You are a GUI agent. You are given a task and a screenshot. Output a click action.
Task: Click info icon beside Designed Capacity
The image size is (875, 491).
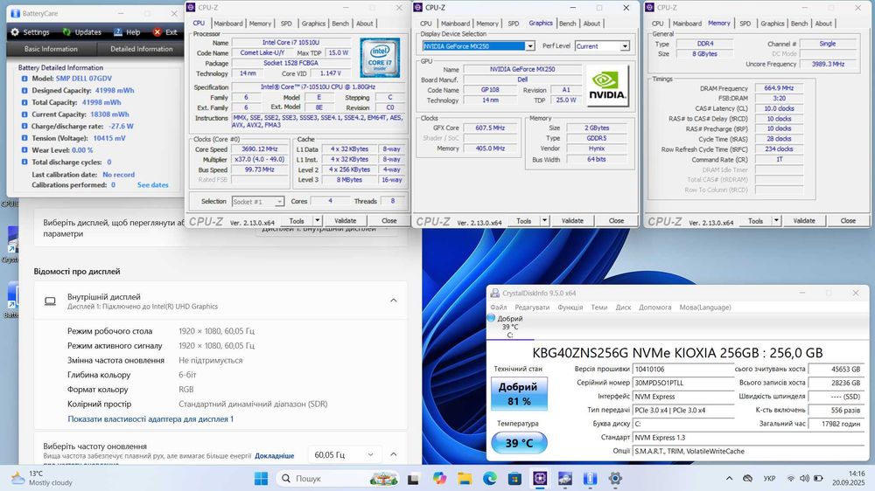coord(24,90)
